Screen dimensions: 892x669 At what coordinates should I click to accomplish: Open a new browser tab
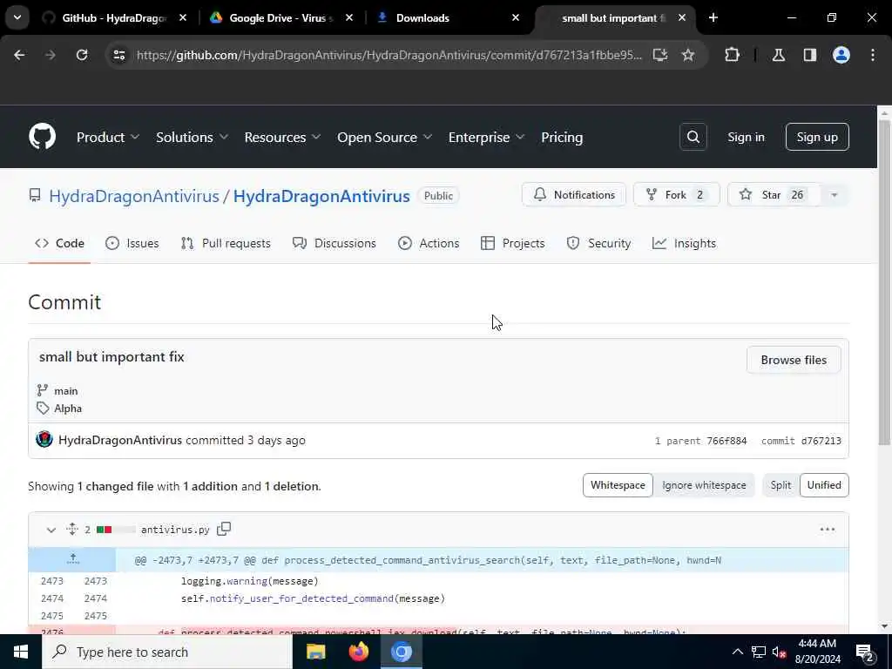tap(713, 17)
